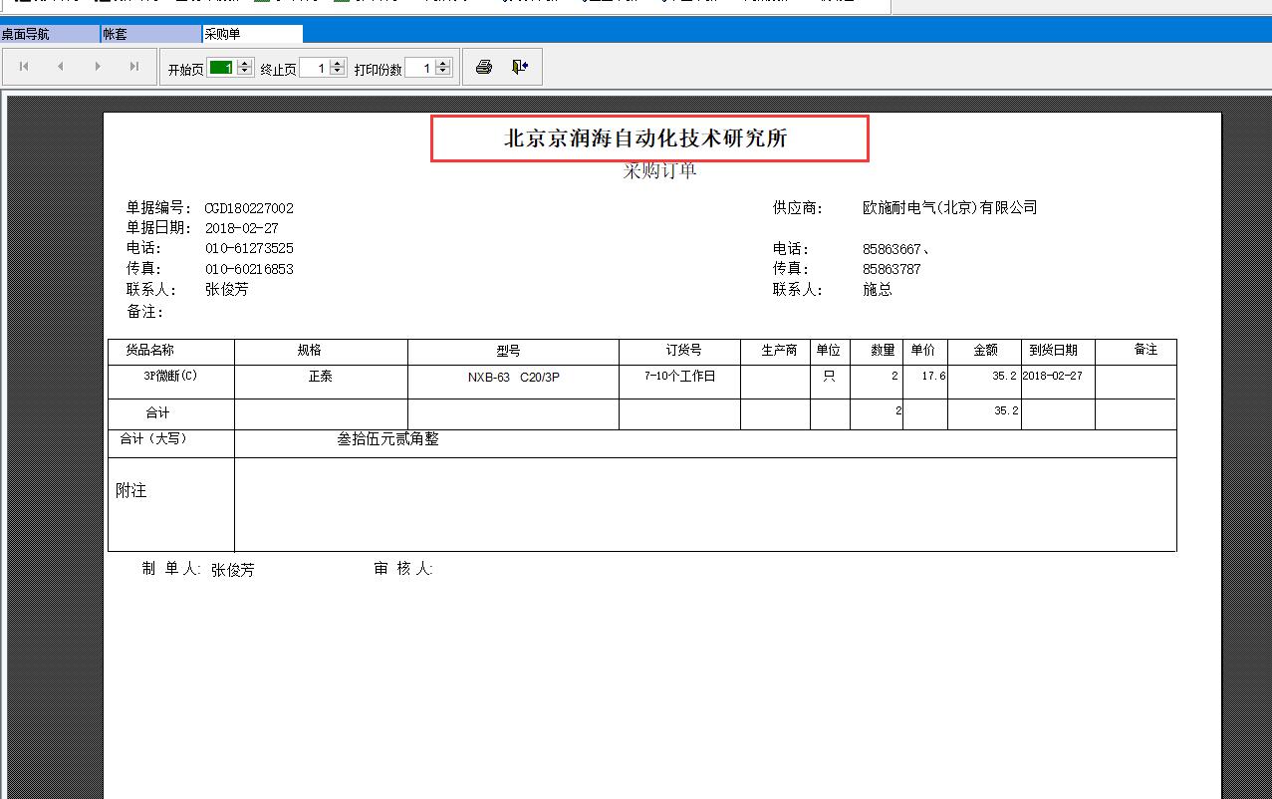1272x799 pixels.
Task: Click the 打印份数 copies field
Action: [x=419, y=68]
